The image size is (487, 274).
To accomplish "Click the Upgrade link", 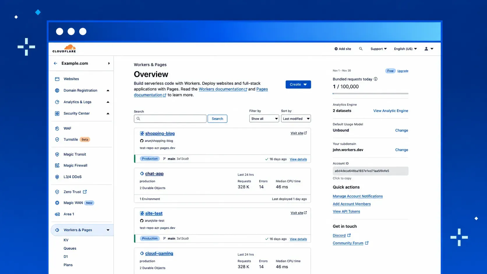I will point(403,71).
